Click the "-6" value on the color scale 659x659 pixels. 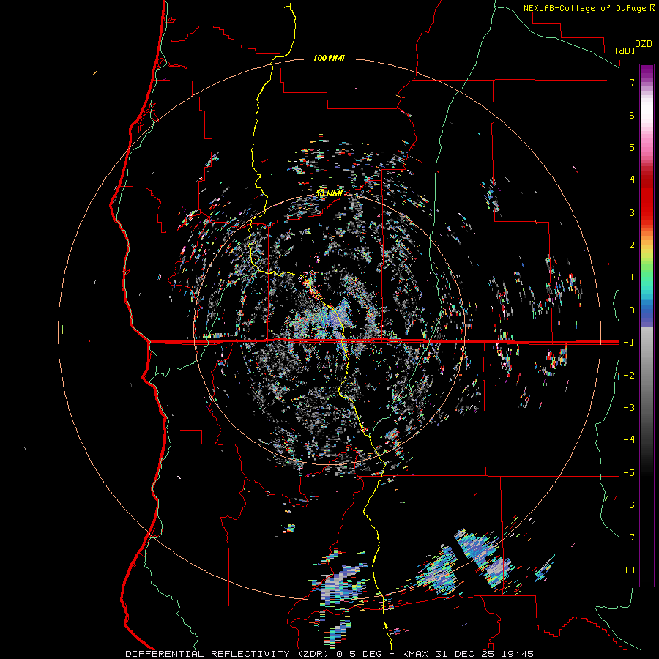click(x=629, y=505)
